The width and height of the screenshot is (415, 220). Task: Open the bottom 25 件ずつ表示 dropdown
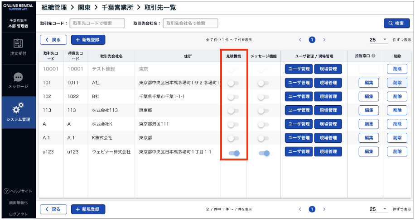(x=379, y=209)
